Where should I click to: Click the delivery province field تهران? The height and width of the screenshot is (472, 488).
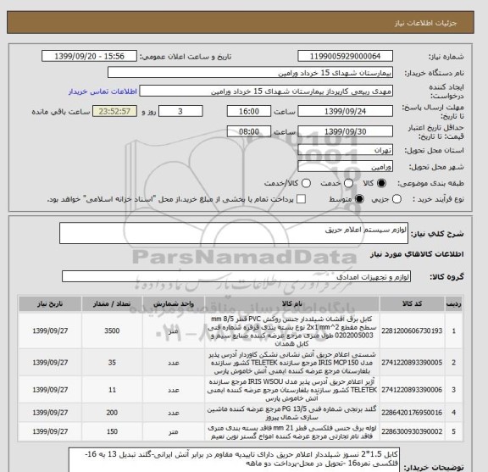pyautogui.click(x=345, y=150)
